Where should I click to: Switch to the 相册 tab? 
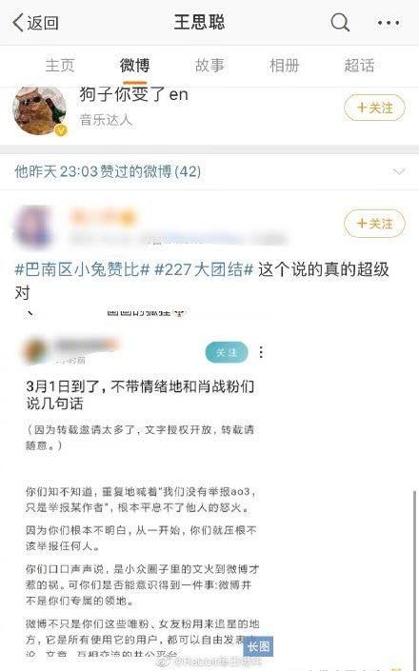[x=284, y=66]
